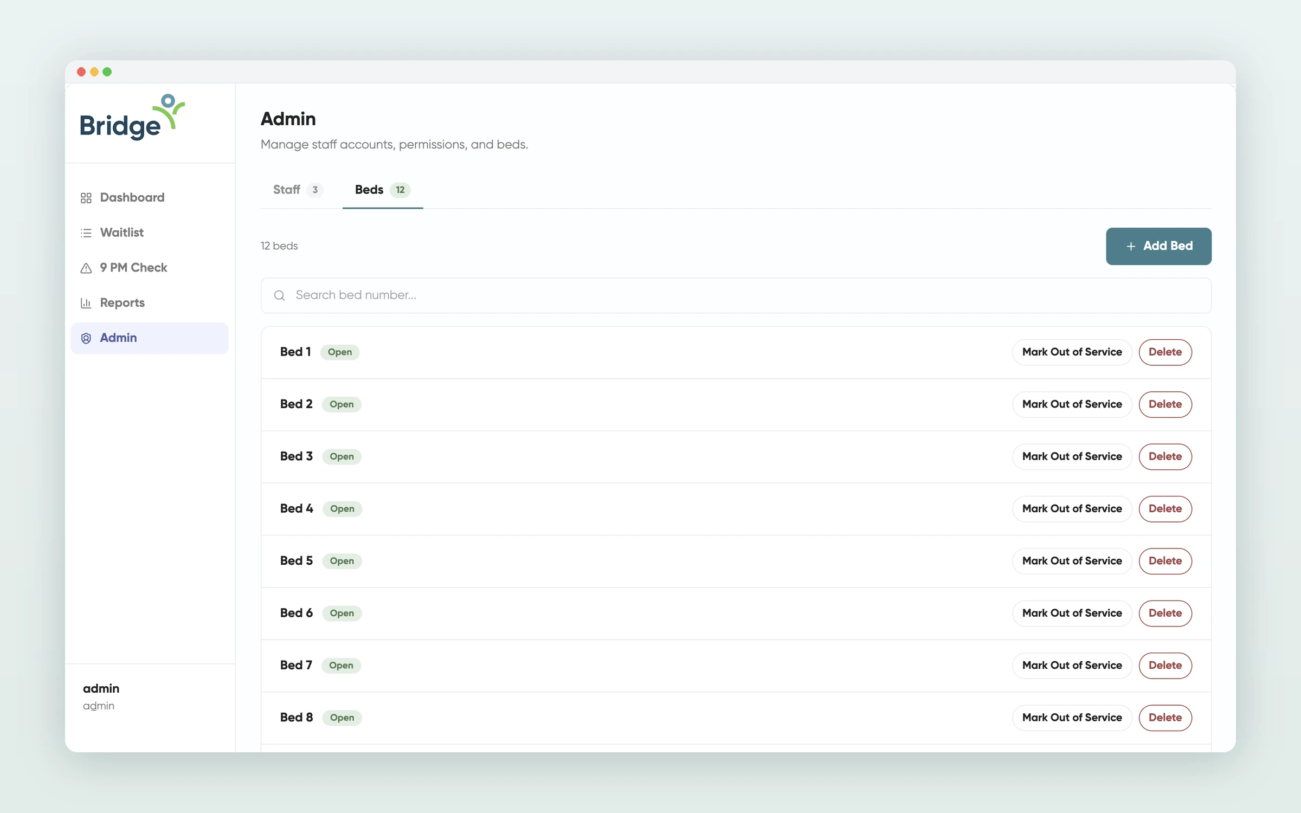Click the Bridge logo
This screenshot has width=1301, height=813.
pos(132,118)
